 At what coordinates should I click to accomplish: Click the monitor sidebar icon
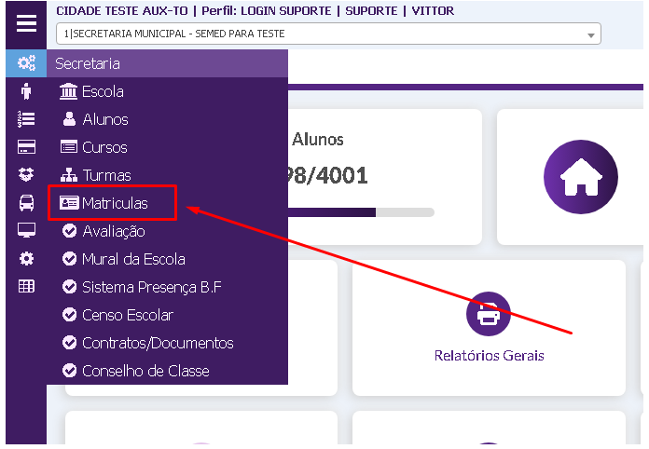pyautogui.click(x=26, y=231)
